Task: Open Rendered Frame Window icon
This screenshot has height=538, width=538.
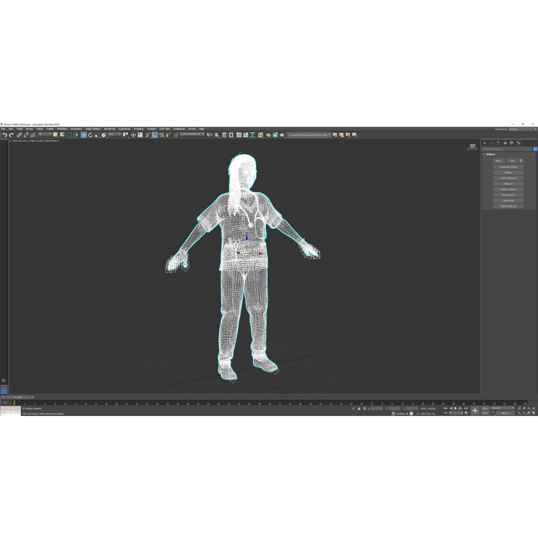Action: 275,135
